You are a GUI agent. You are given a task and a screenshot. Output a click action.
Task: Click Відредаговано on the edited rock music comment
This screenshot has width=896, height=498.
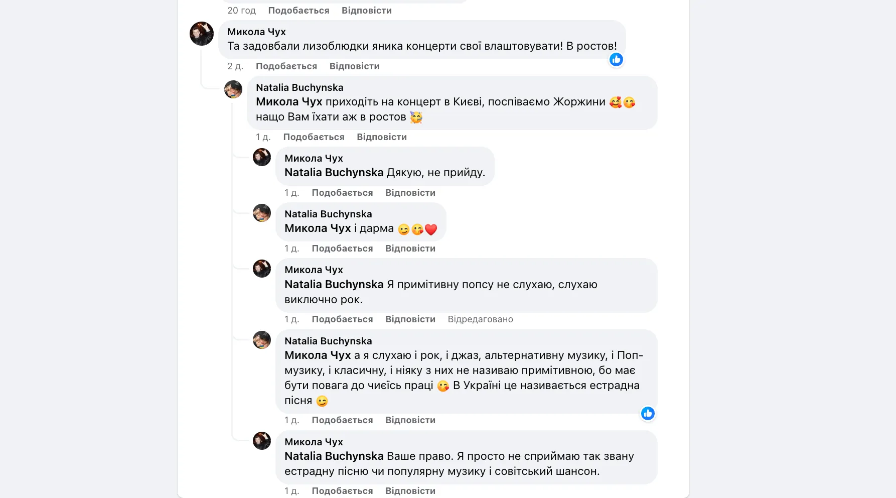click(x=480, y=319)
